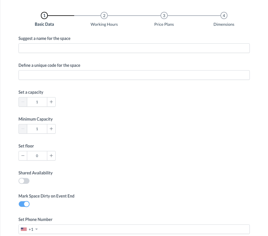This screenshot has width=268, height=236.
Task: Click the space name input field
Action: (x=134, y=48)
